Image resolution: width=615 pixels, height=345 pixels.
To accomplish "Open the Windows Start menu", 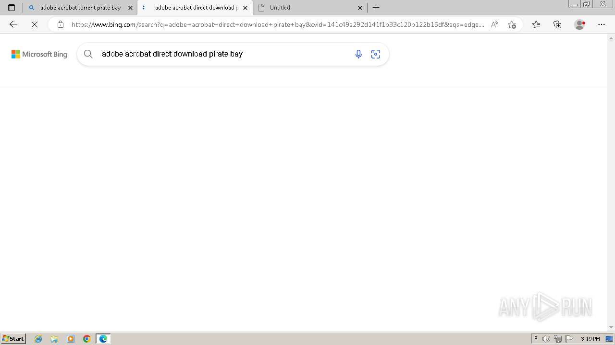I will [x=13, y=339].
